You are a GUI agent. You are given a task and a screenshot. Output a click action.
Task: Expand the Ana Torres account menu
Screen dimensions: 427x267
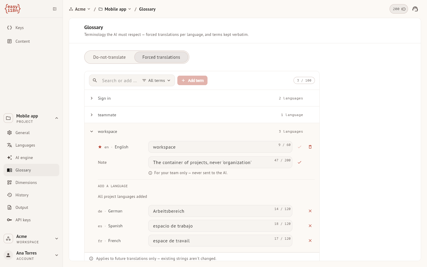(x=57, y=255)
